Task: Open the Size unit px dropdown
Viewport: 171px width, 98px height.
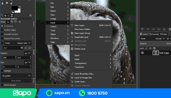Action: (28, 62)
